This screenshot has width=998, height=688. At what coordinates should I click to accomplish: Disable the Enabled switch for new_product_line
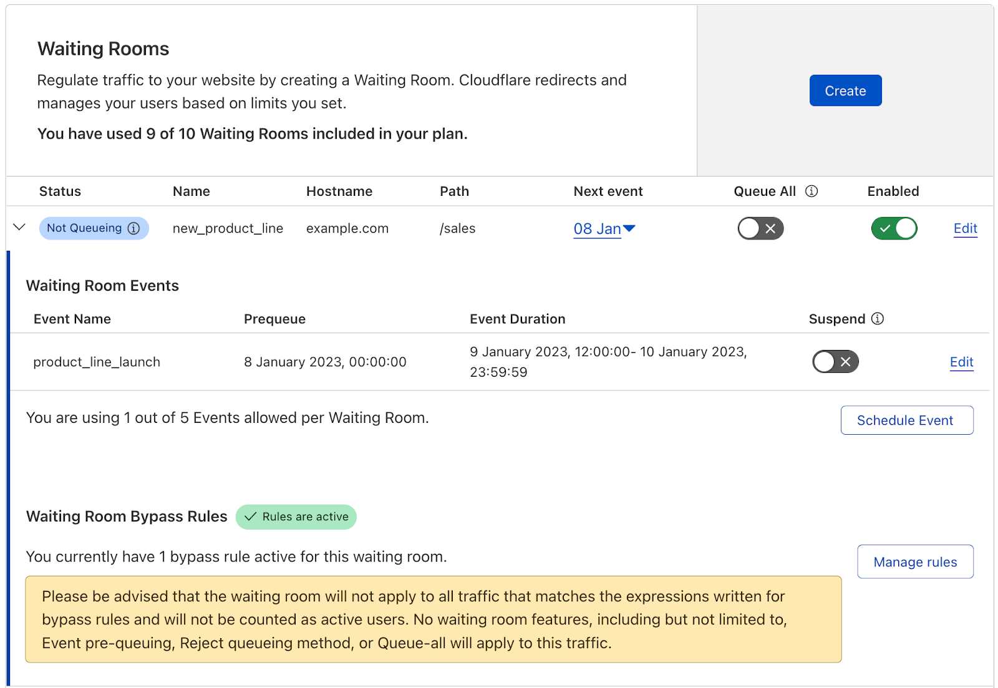[893, 228]
